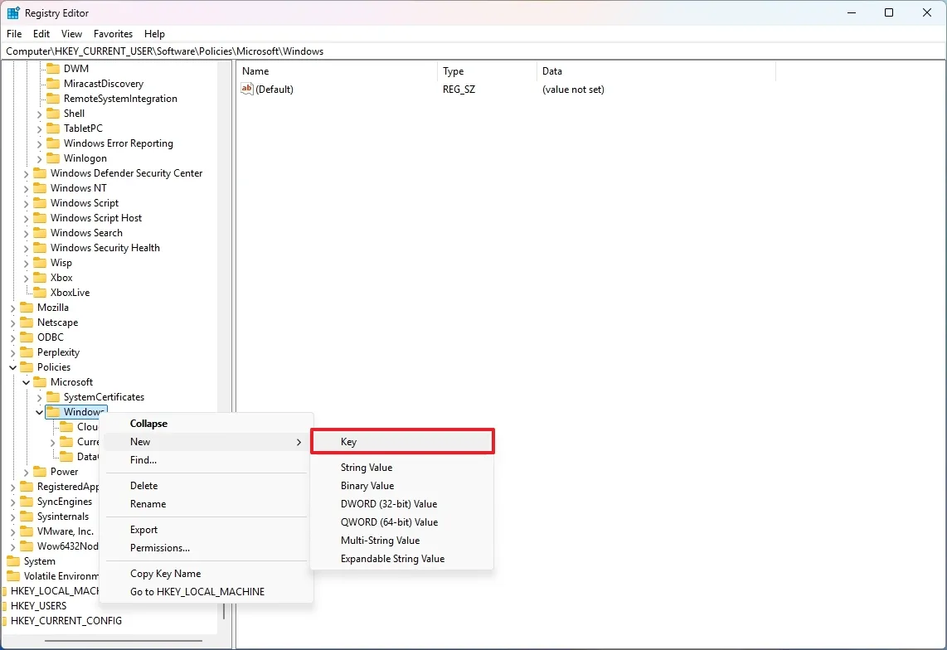Open the View menu
Viewport: 947px width, 650px height.
(x=71, y=34)
